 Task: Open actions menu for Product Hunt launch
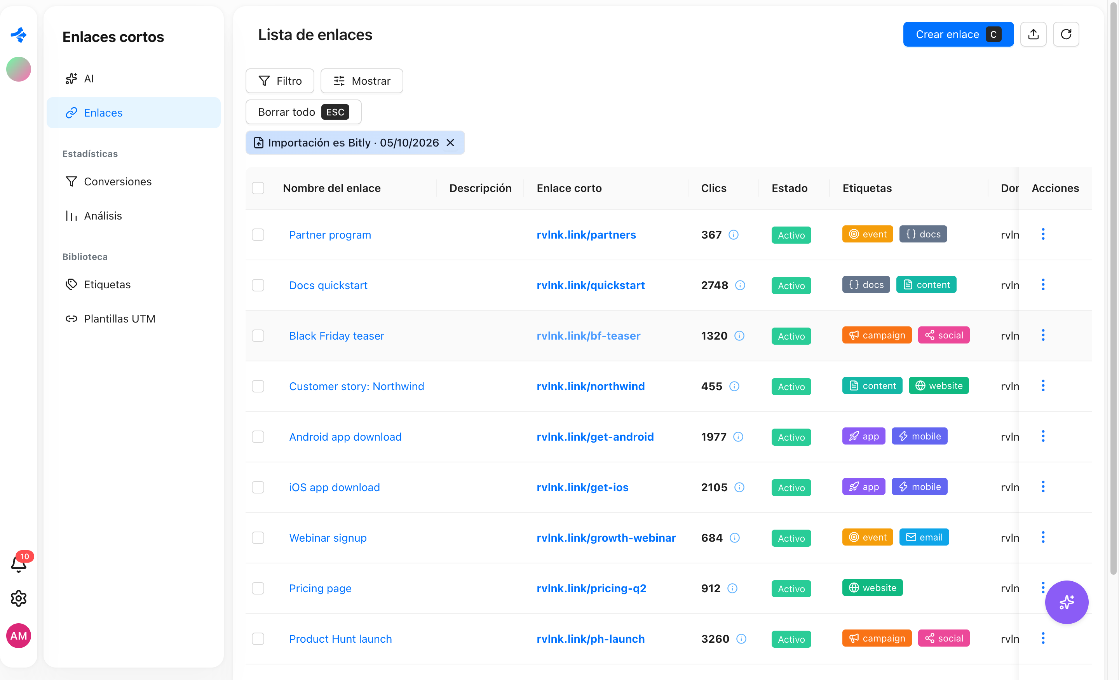click(1043, 638)
